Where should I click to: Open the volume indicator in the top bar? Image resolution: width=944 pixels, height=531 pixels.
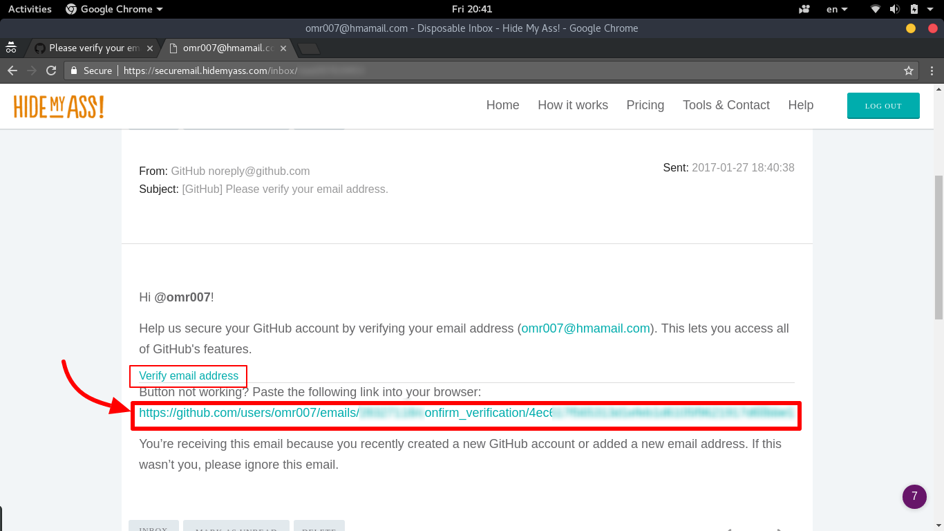point(895,9)
